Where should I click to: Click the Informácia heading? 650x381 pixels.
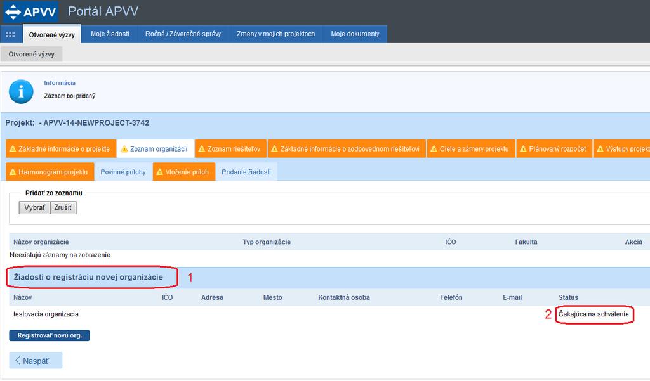(x=60, y=83)
